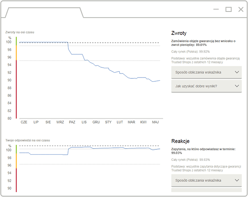
Task: Click 'Zwroty na osi czasu' chart title
Action: (20, 32)
